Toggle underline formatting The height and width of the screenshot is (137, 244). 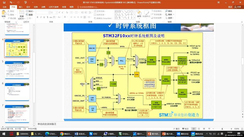44,17
